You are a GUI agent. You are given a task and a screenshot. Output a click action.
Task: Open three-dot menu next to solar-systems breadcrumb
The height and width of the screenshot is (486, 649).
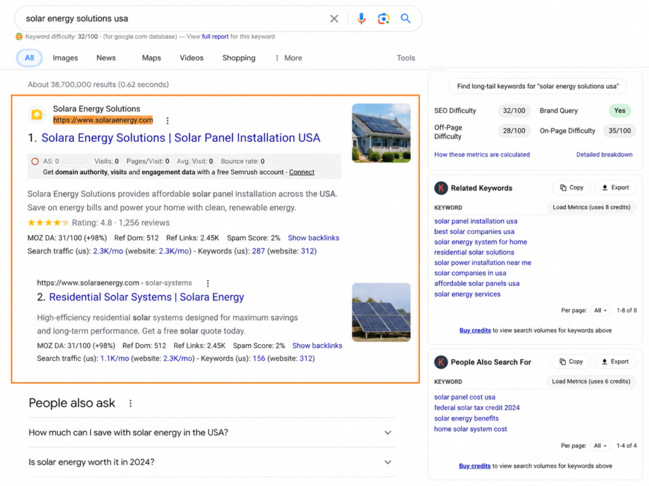coord(208,283)
